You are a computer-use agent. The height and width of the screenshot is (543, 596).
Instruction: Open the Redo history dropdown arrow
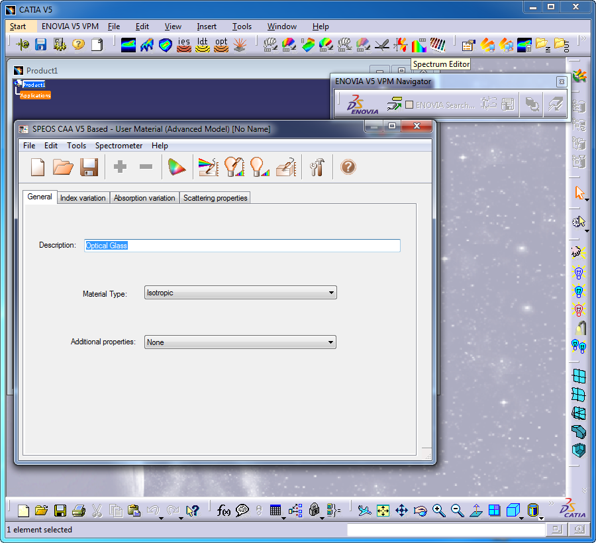[181, 518]
